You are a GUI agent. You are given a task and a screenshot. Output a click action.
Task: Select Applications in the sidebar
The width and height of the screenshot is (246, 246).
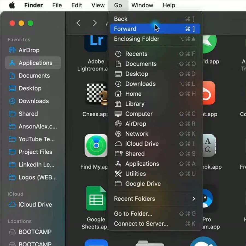pyautogui.click(x=33, y=63)
